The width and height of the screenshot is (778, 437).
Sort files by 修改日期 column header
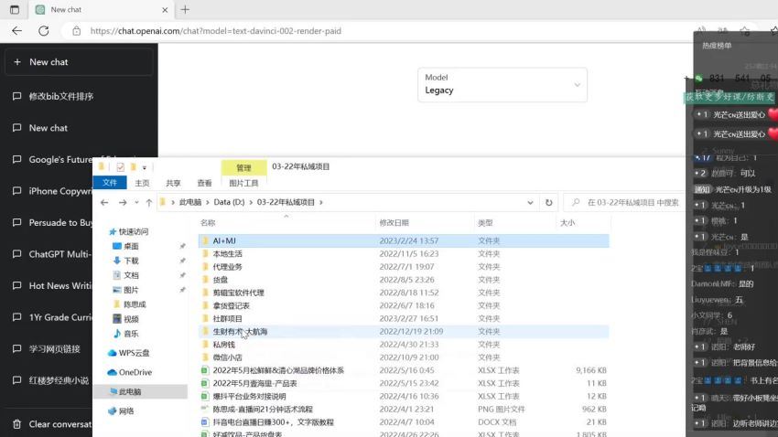pyautogui.click(x=425, y=222)
